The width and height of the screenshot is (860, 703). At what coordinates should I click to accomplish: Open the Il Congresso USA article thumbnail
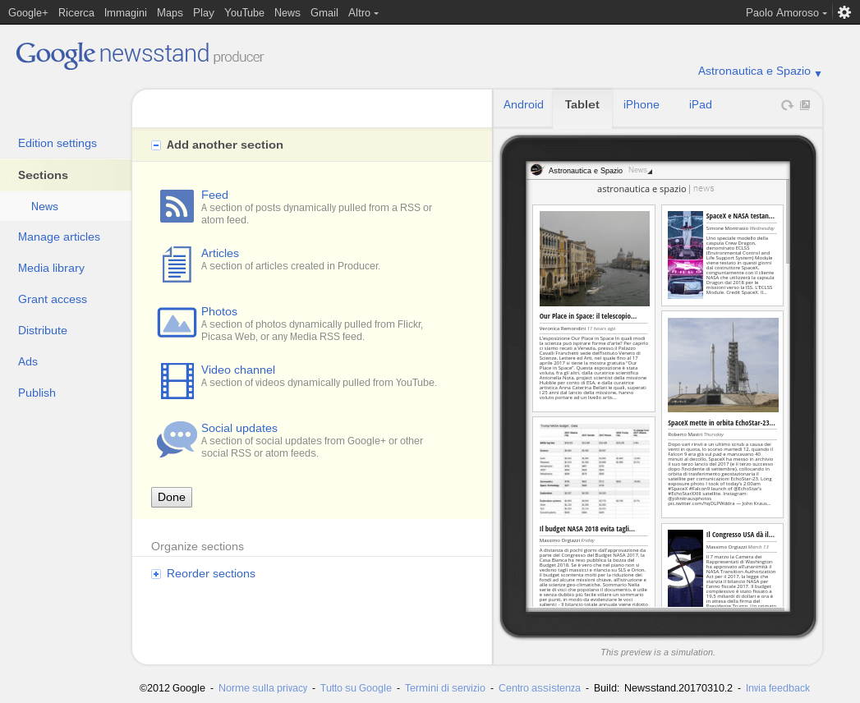(685, 568)
